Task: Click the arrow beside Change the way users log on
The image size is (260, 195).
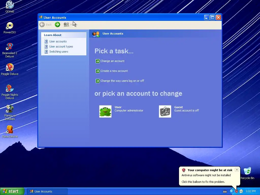Action: pos(98,81)
